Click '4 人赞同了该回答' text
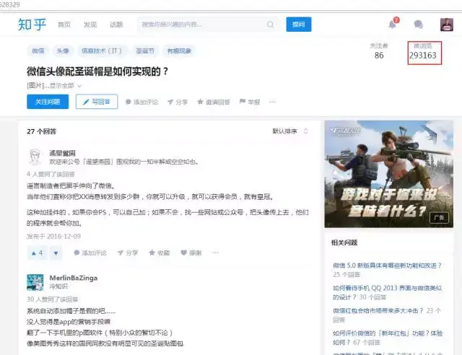 point(51,174)
